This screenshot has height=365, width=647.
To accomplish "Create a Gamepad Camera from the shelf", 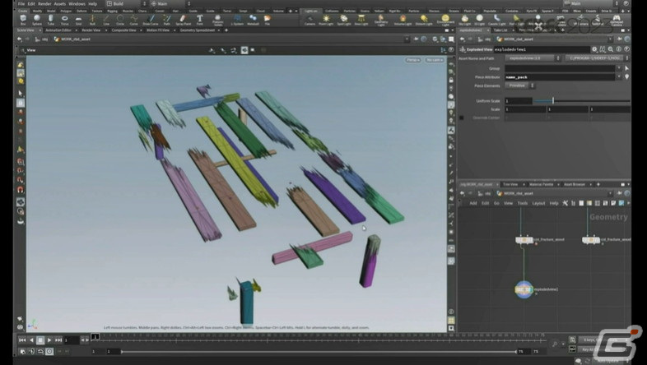I will pyautogui.click(x=617, y=20).
